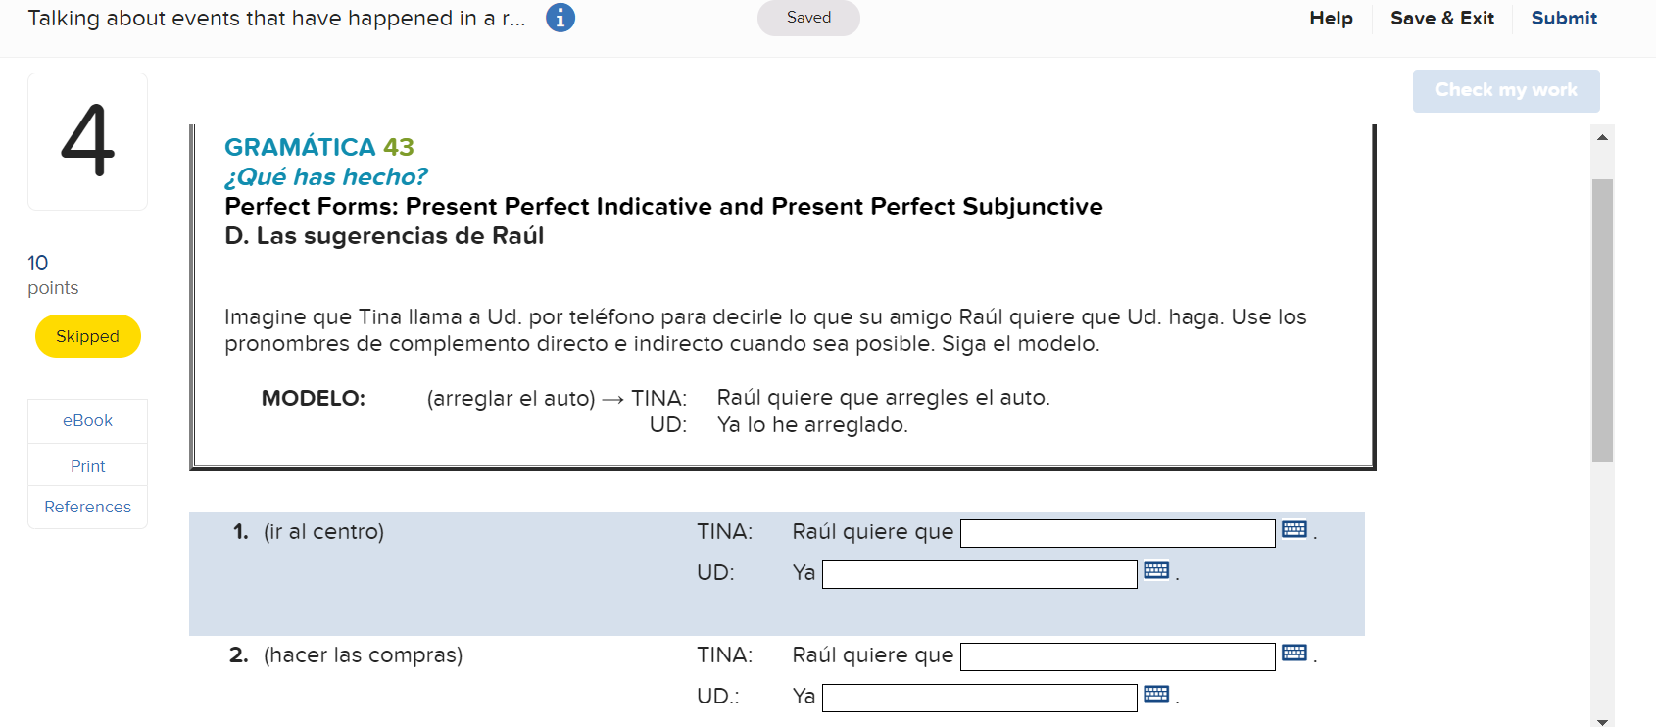Image resolution: width=1656 pixels, height=727 pixels.
Task: Click the Print link
Action: pyautogui.click(x=87, y=466)
